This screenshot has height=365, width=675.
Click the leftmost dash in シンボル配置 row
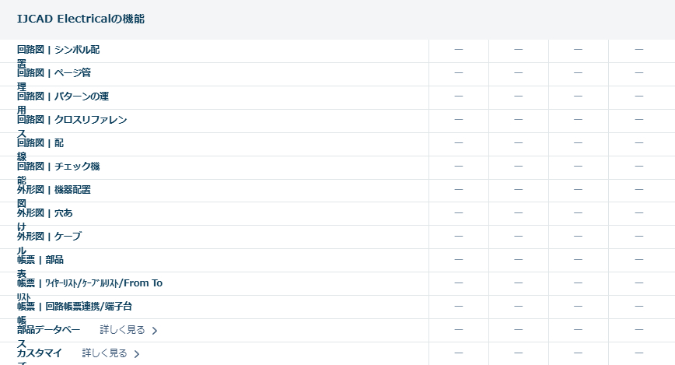[x=458, y=50]
